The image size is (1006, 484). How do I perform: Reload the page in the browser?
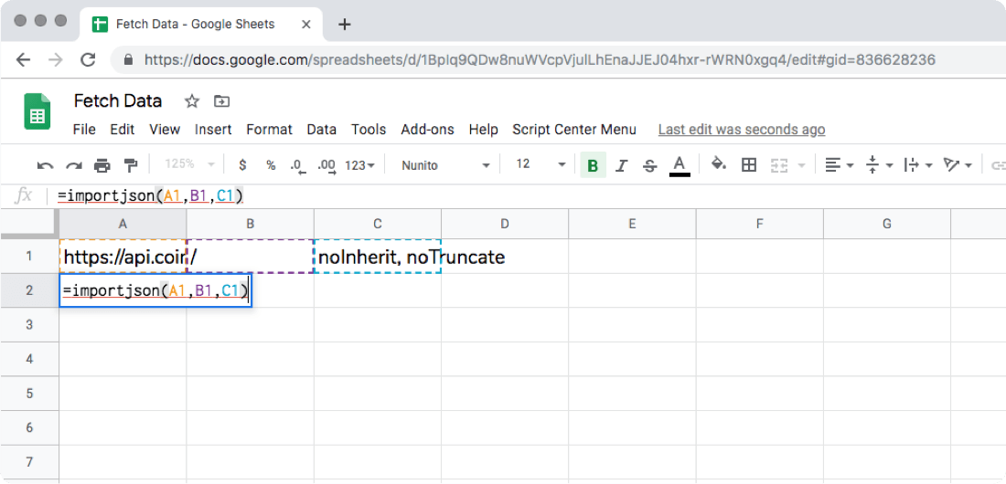click(x=88, y=59)
